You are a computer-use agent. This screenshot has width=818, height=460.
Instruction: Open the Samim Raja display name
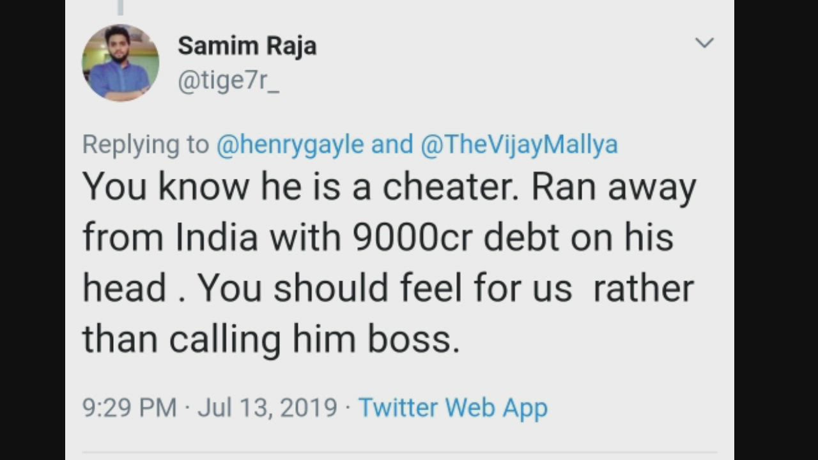(x=247, y=45)
